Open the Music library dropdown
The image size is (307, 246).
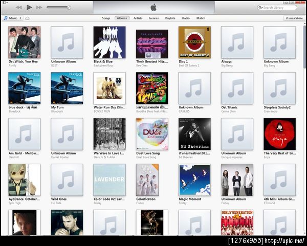click(13, 18)
